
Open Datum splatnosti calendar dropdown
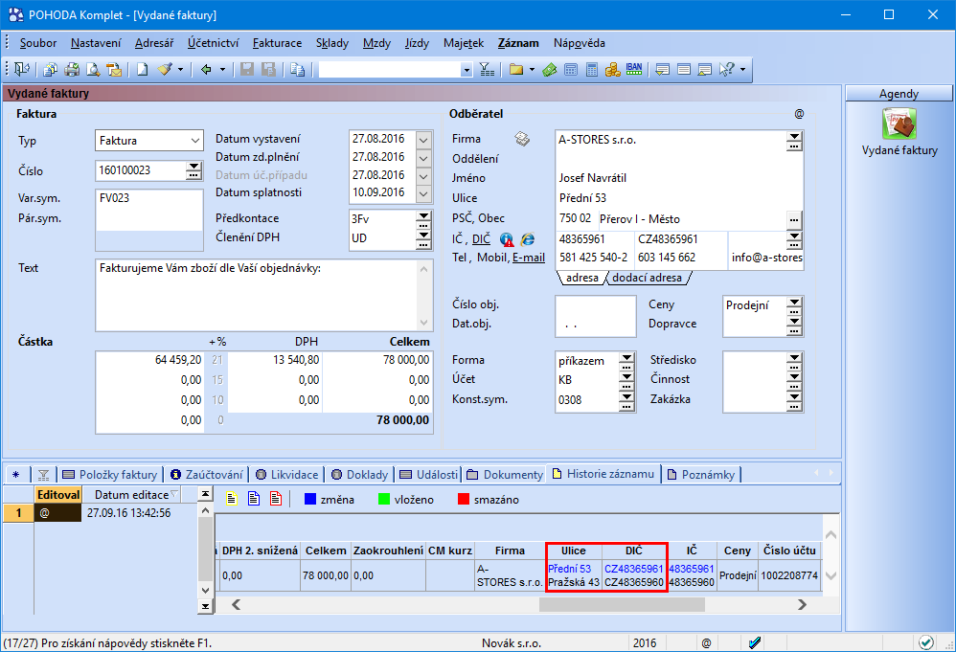(x=423, y=193)
